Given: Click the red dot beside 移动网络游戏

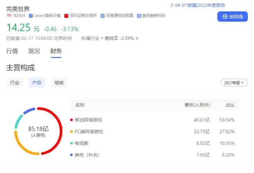Looking at the screenshot, I should [72, 120].
